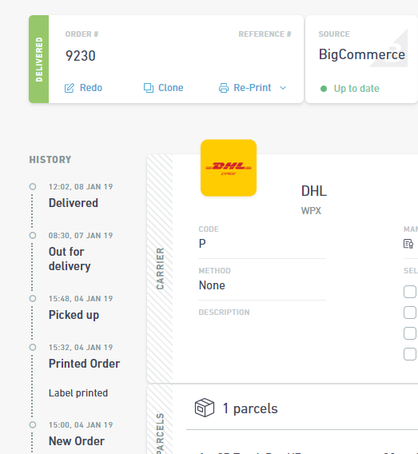Click the Re-Print printer icon
418x454 pixels.
click(224, 88)
